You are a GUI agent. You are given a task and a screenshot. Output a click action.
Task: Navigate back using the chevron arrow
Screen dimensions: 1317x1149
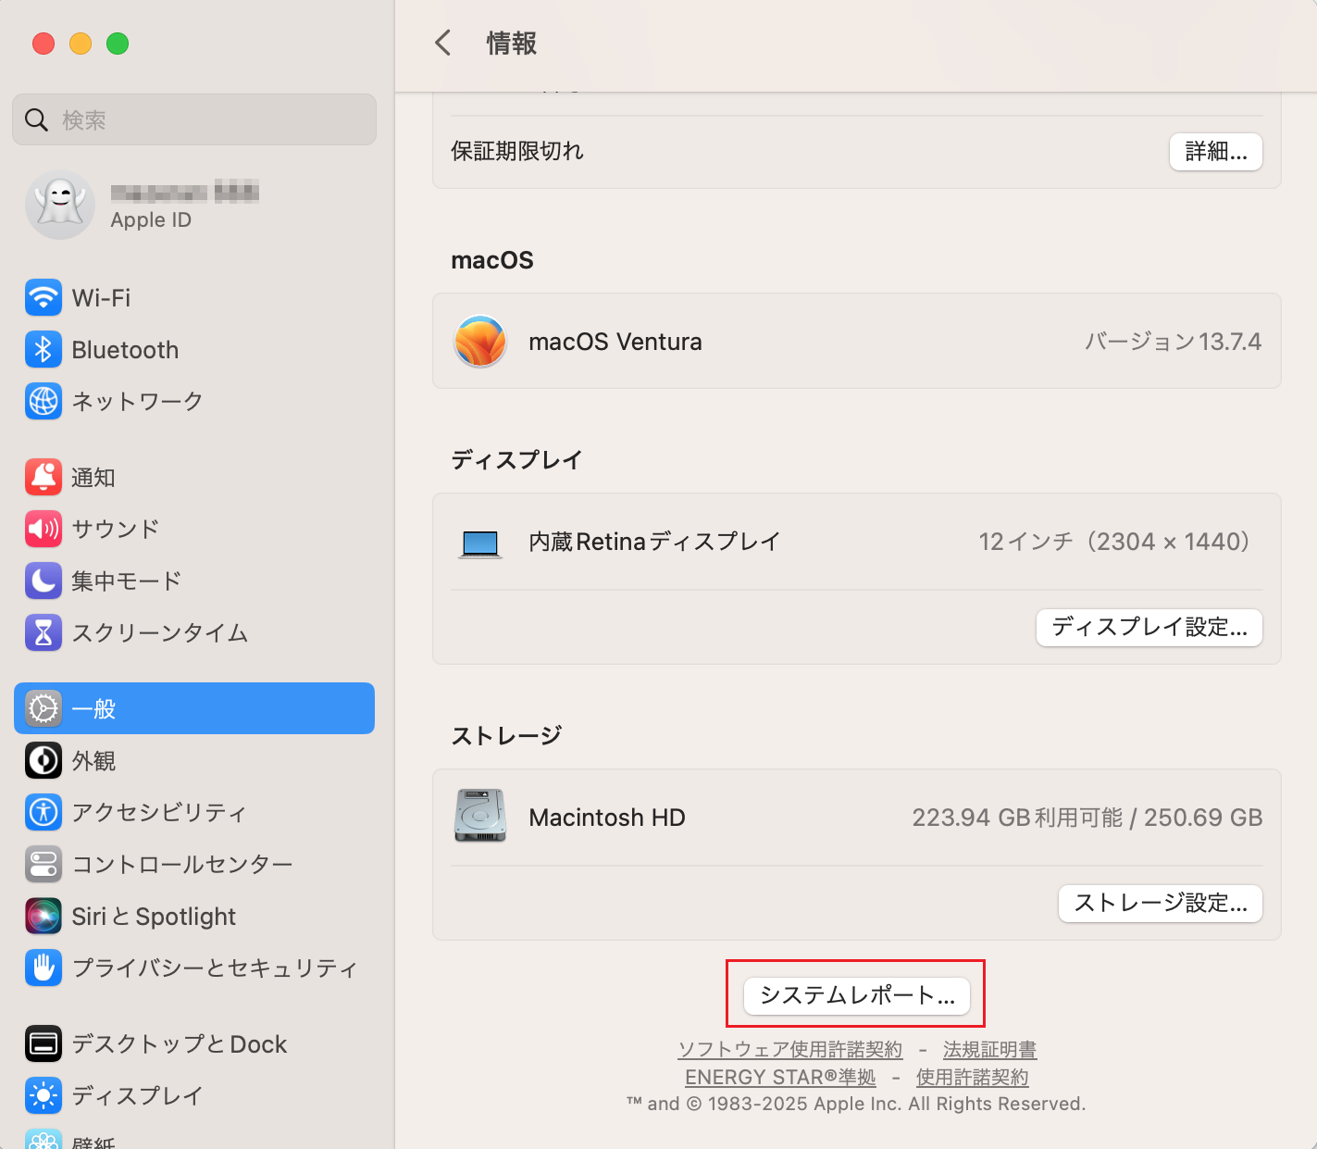[442, 43]
